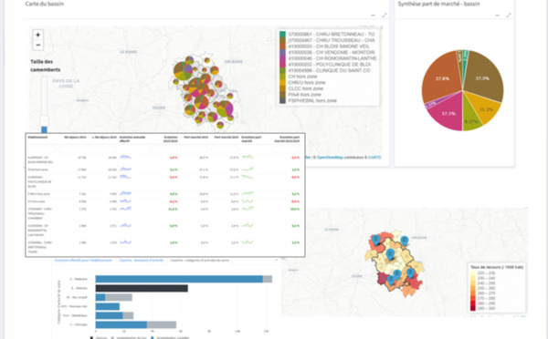Click CHRU TROUSSEAU legend entry
The height and width of the screenshot is (339, 548).
tap(331, 40)
